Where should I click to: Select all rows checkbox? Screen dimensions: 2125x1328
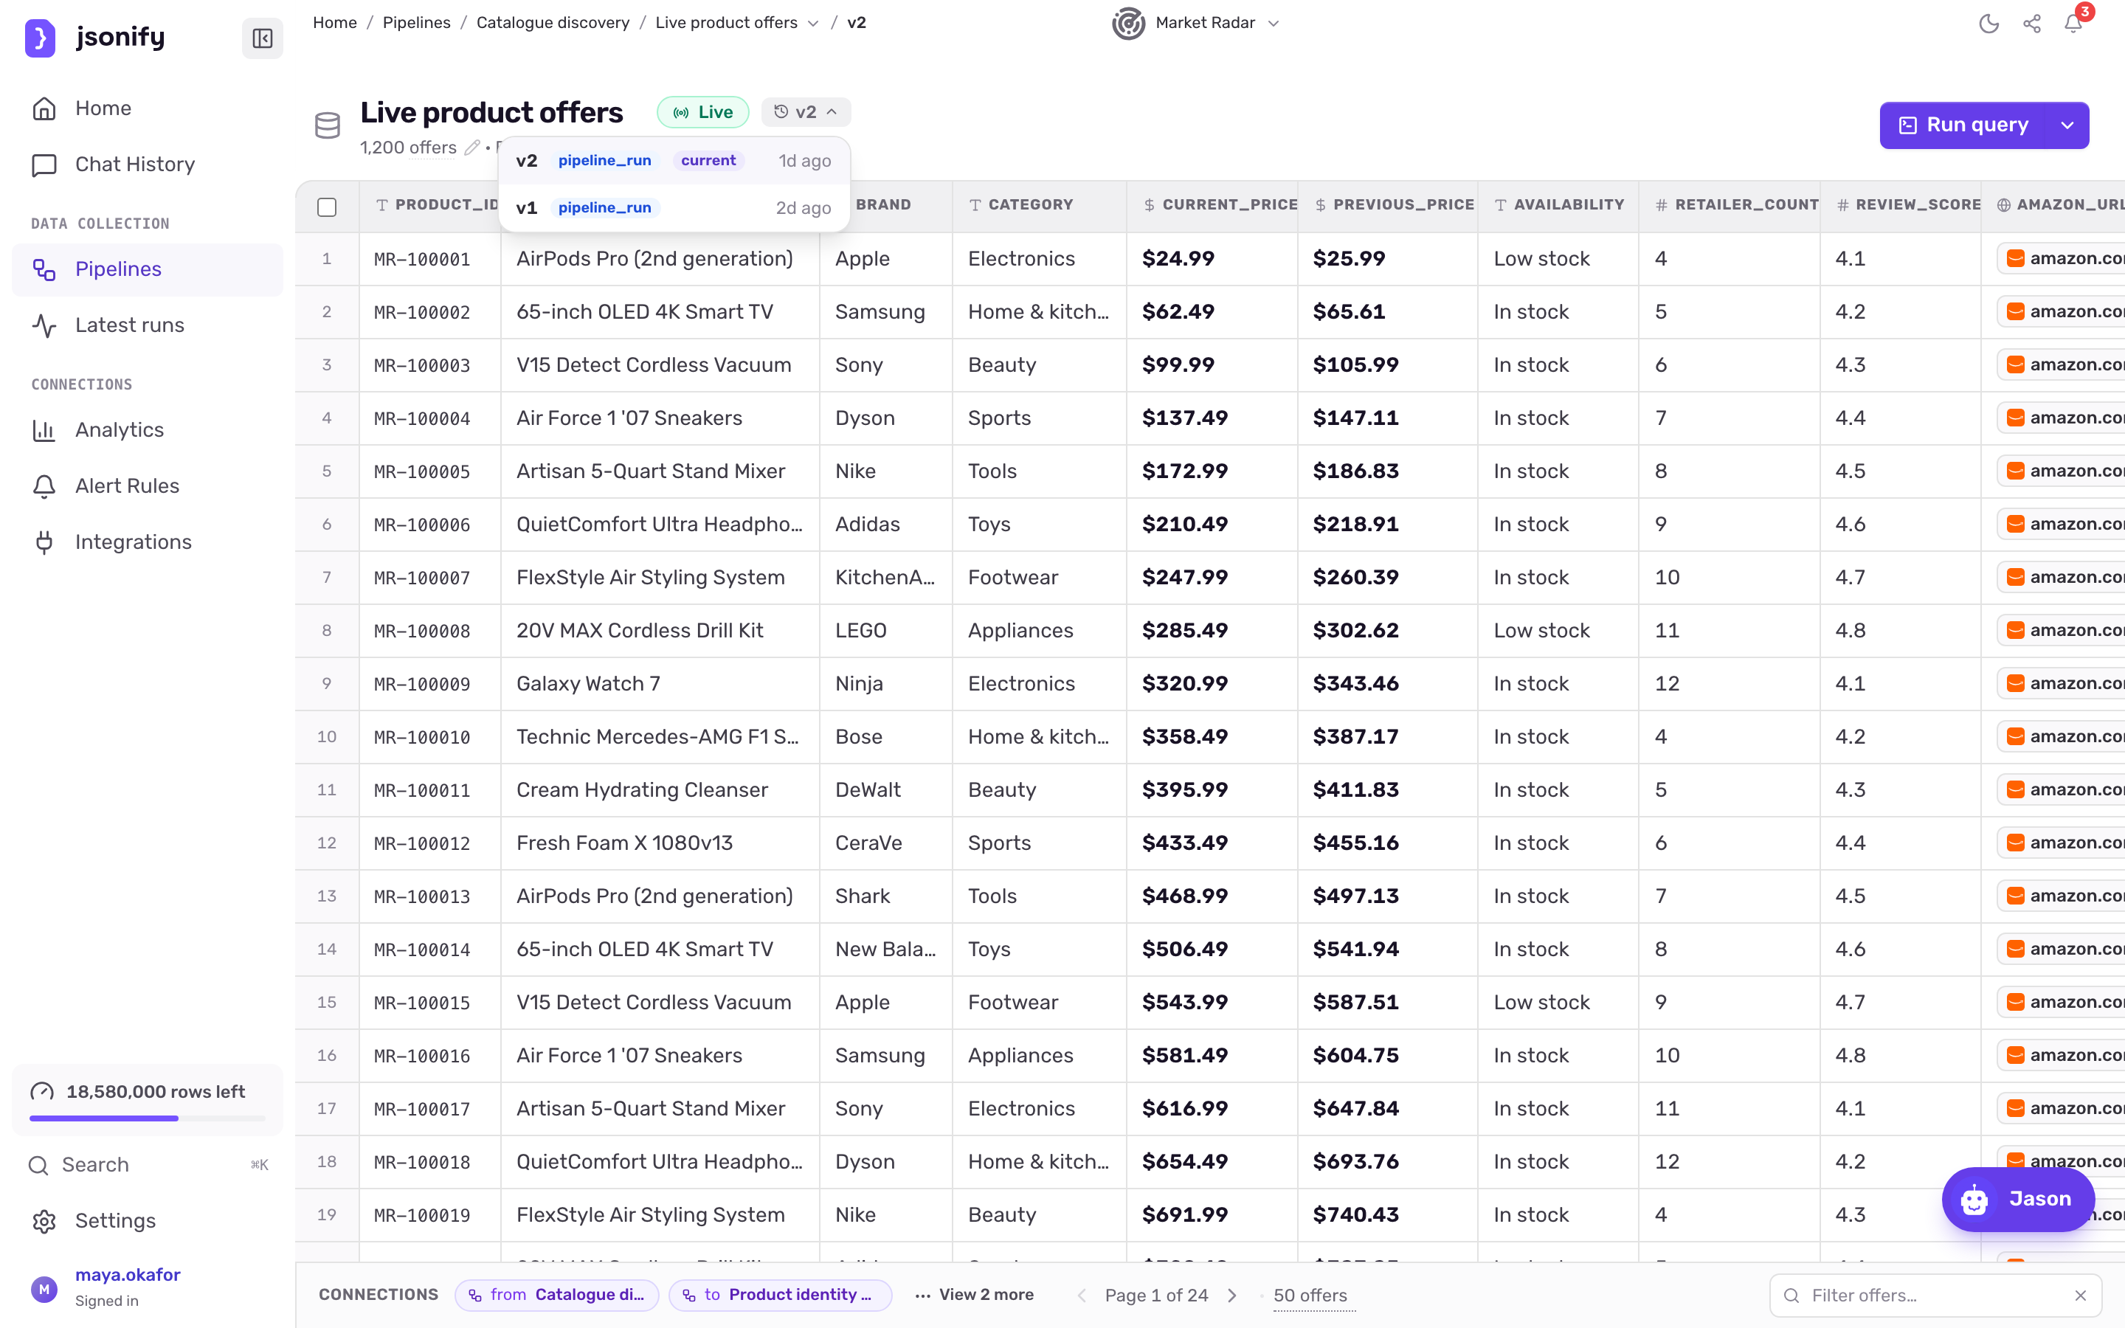327,207
